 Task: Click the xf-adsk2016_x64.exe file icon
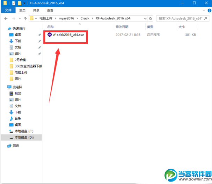click(50, 35)
